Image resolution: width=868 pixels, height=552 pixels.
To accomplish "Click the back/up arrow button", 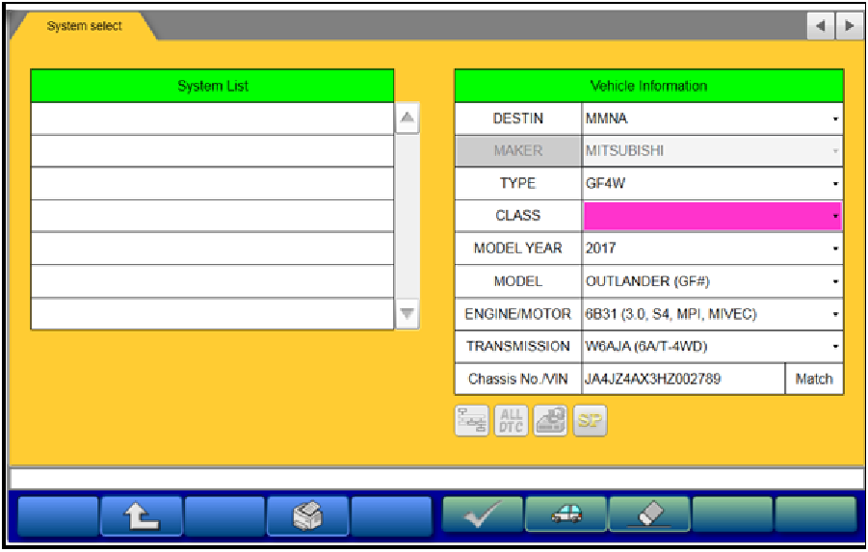I will pyautogui.click(x=141, y=515).
